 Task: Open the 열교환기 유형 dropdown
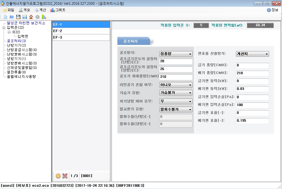coord(176,109)
